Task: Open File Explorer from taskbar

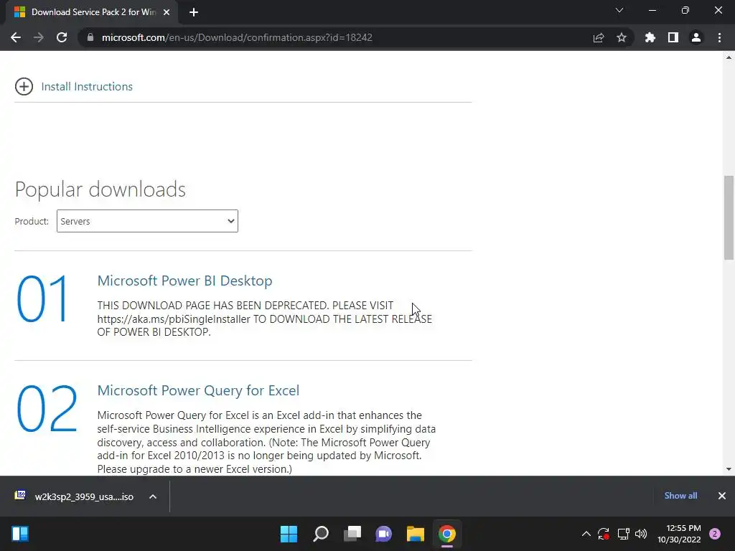Action: (x=416, y=534)
